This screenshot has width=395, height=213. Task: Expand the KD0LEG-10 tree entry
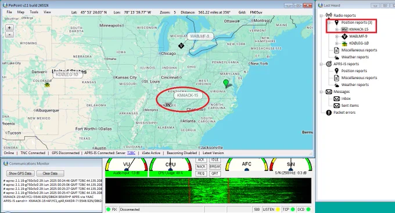[x=337, y=44]
